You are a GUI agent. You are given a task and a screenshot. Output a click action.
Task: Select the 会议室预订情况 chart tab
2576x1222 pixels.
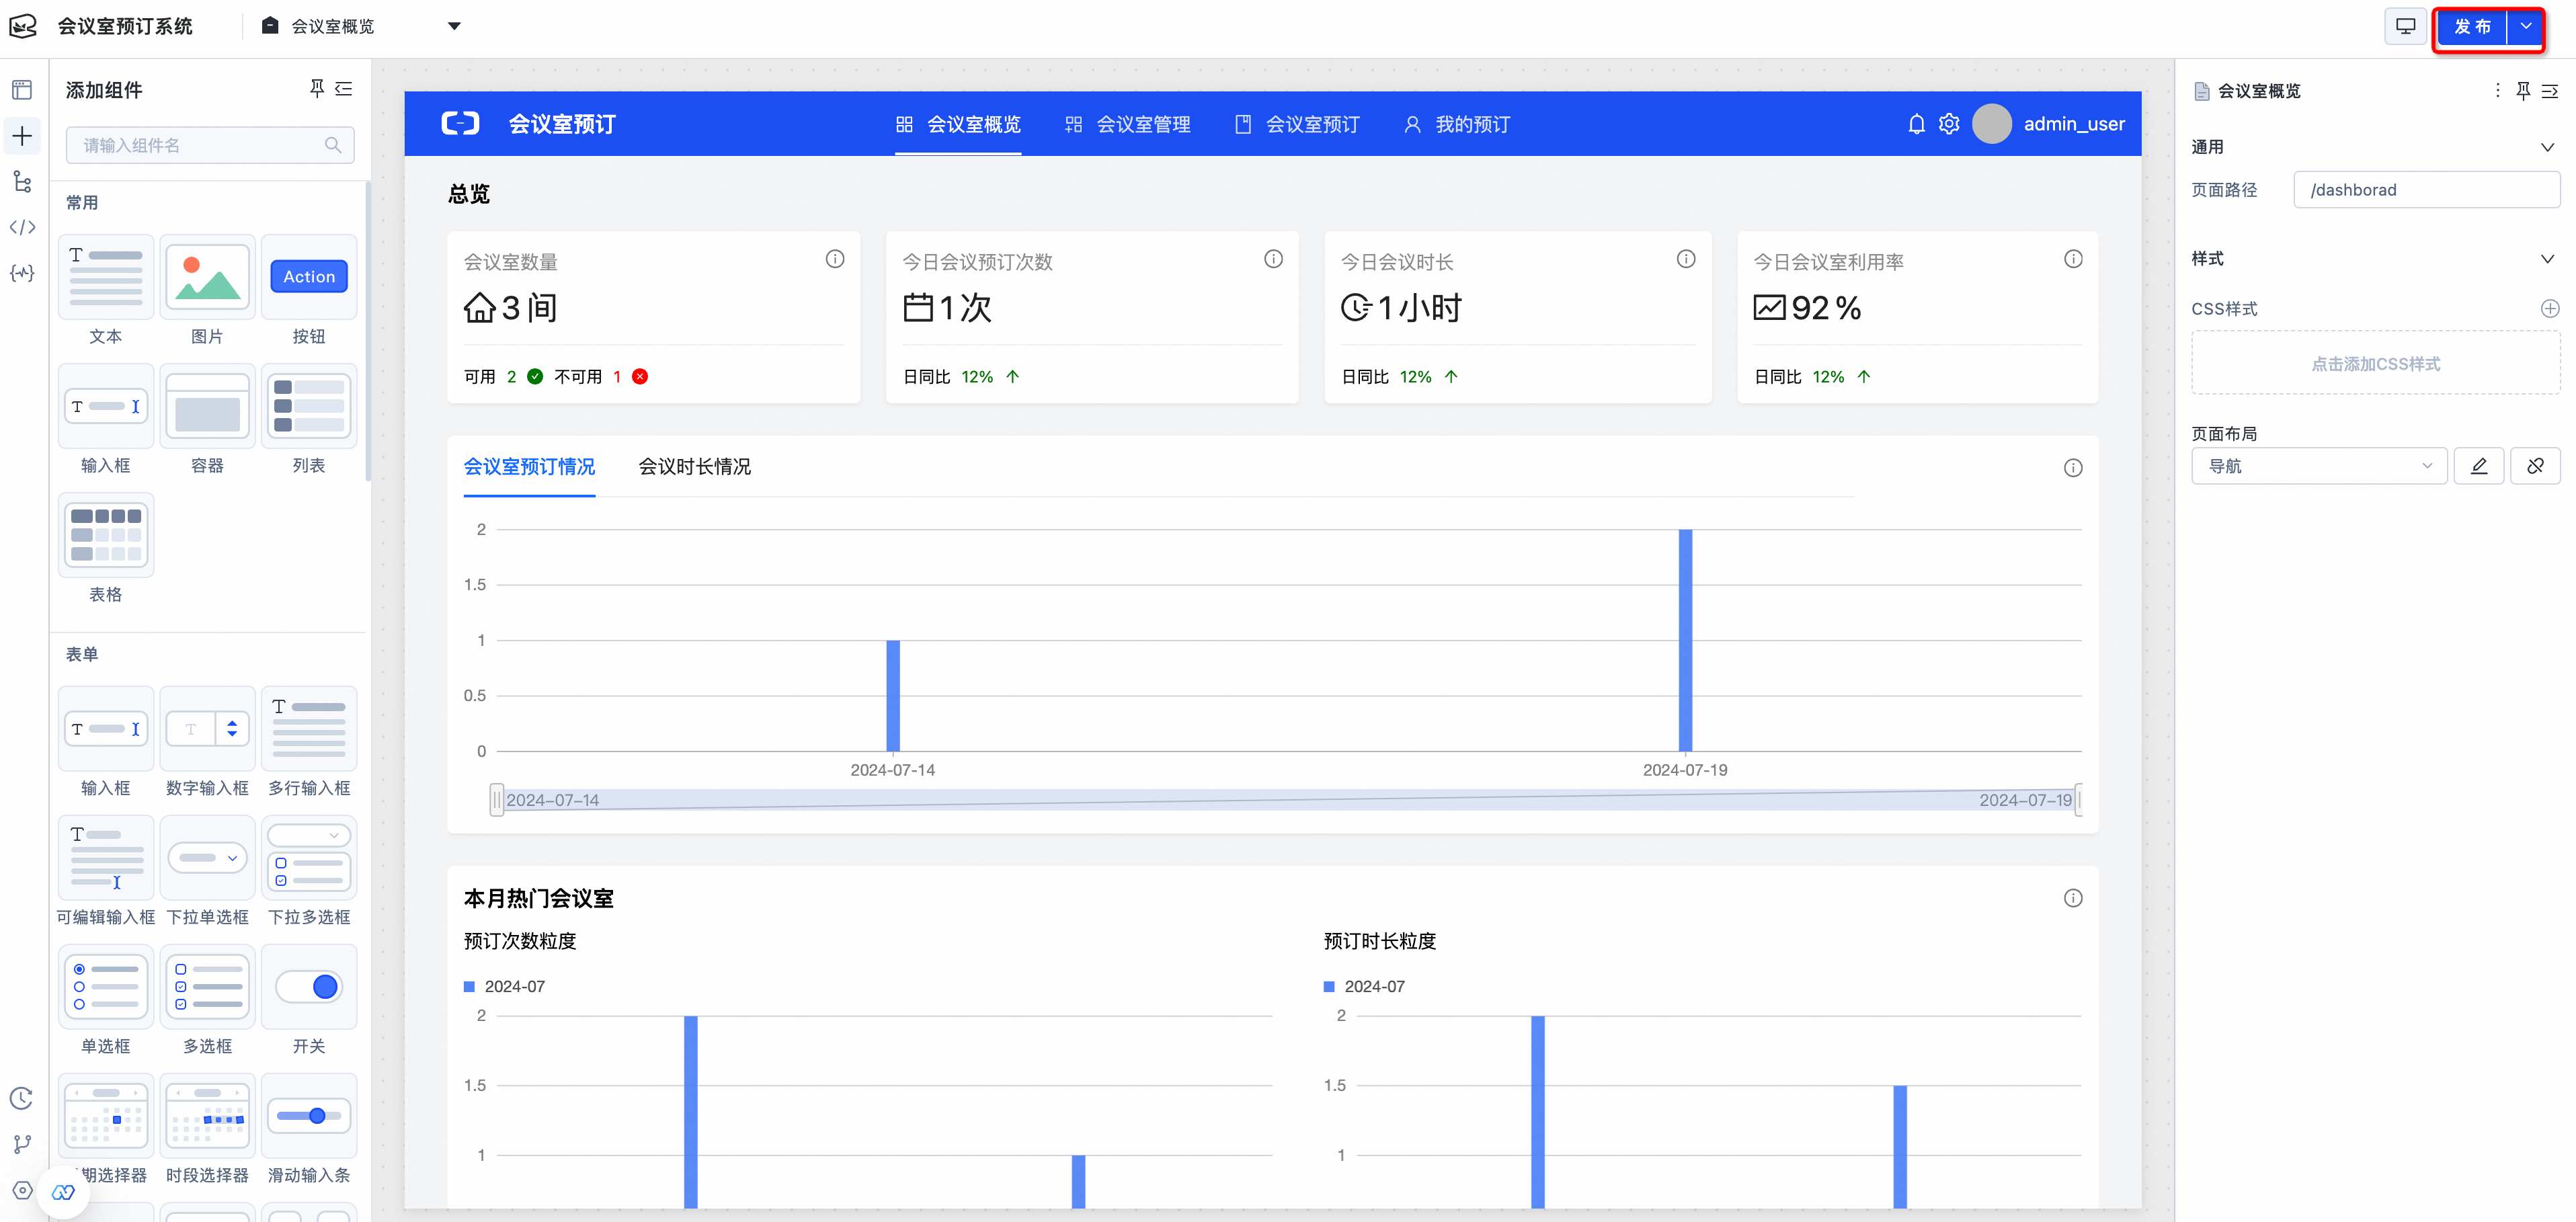(529, 467)
